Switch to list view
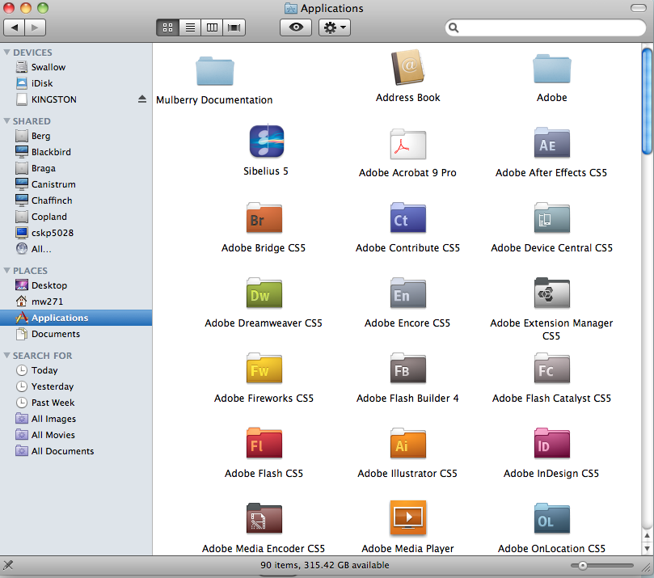Screen dimensions: 654x578 [x=190, y=27]
